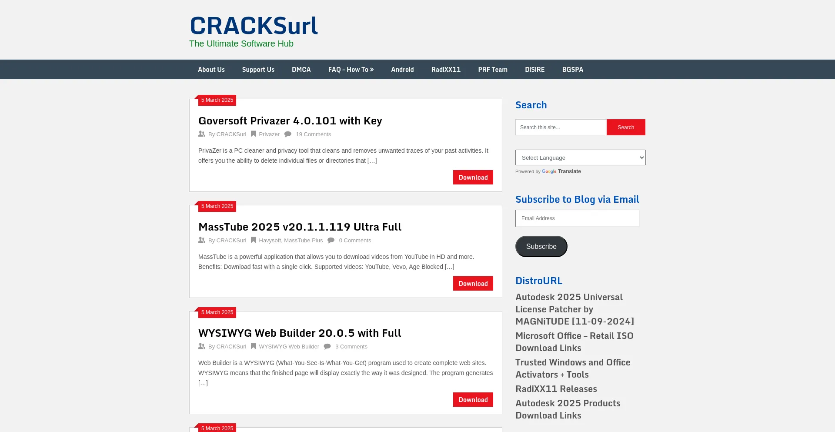Click the Subscribe button
Image resolution: width=835 pixels, height=432 pixels.
tap(541, 246)
